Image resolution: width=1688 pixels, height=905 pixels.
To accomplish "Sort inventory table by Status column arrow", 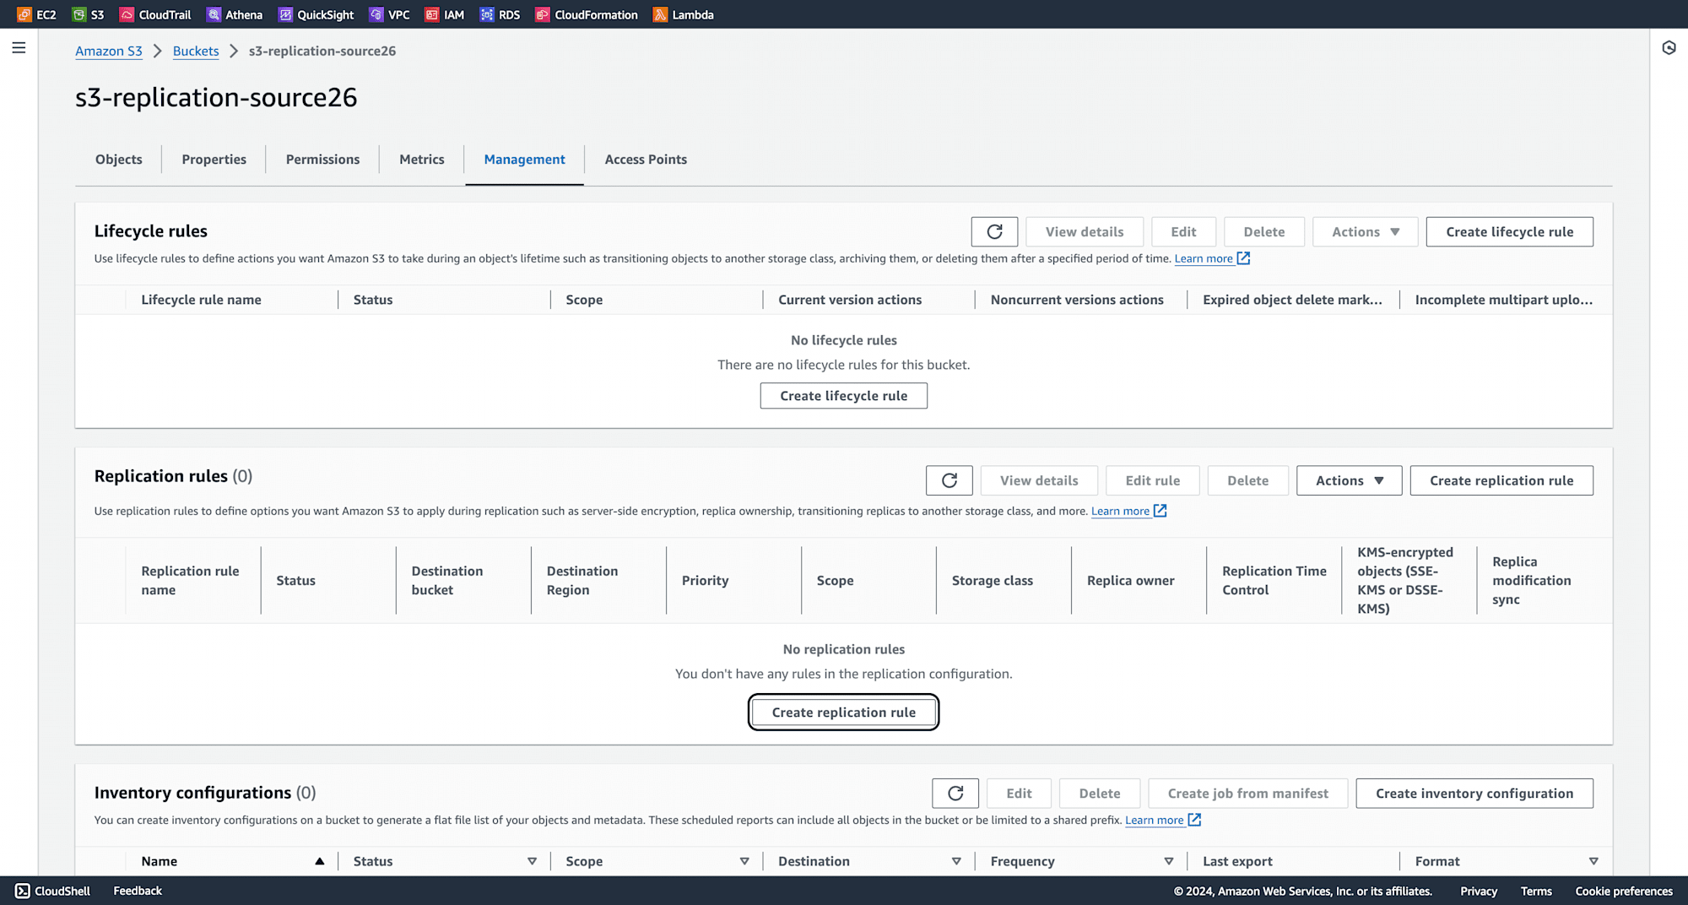I will pos(532,861).
